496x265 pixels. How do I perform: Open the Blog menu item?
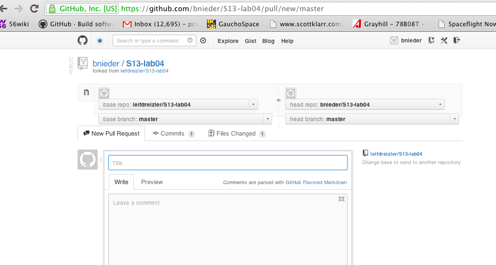pyautogui.click(x=268, y=41)
